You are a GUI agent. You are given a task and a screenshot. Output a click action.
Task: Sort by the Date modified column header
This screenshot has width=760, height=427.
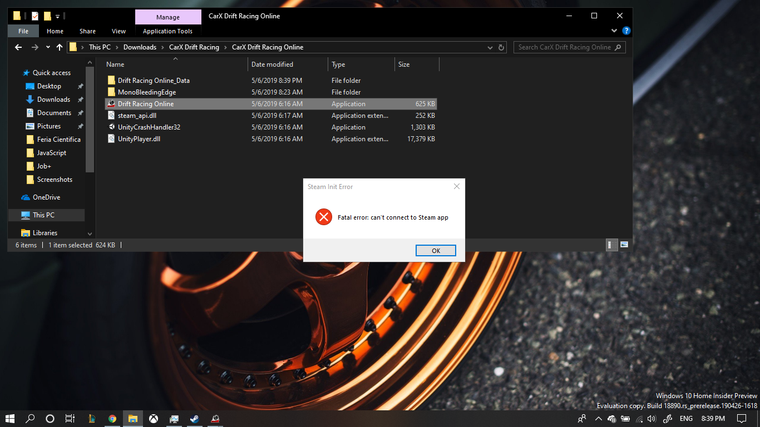288,64
